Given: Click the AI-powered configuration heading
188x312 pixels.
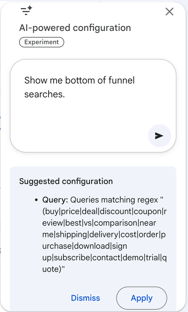Looking at the screenshot, I should [75, 28].
